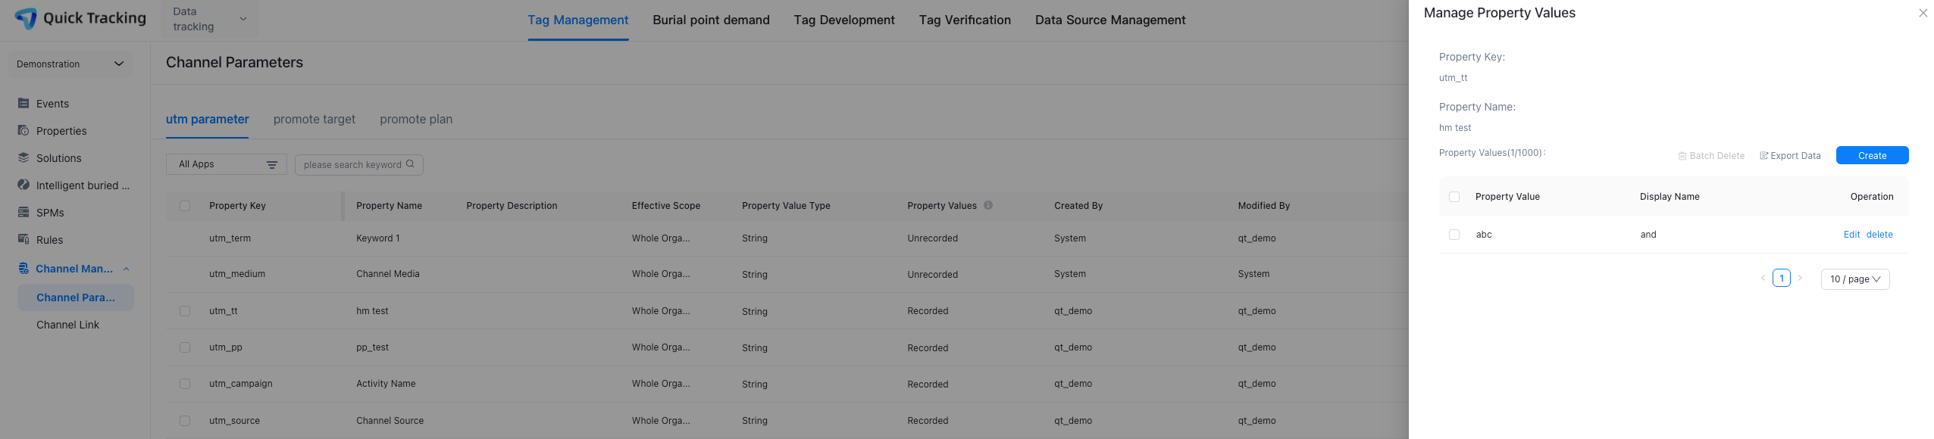This screenshot has width=1934, height=439.
Task: Check the abc property value checkbox
Action: [x=1454, y=235]
